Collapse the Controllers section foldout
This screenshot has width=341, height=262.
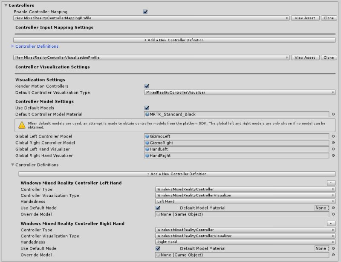tap(4, 5)
